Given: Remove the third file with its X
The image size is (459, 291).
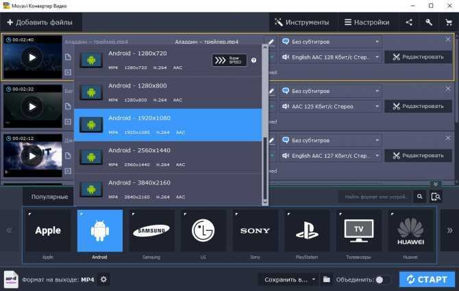Looking at the screenshot, I should point(448,138).
